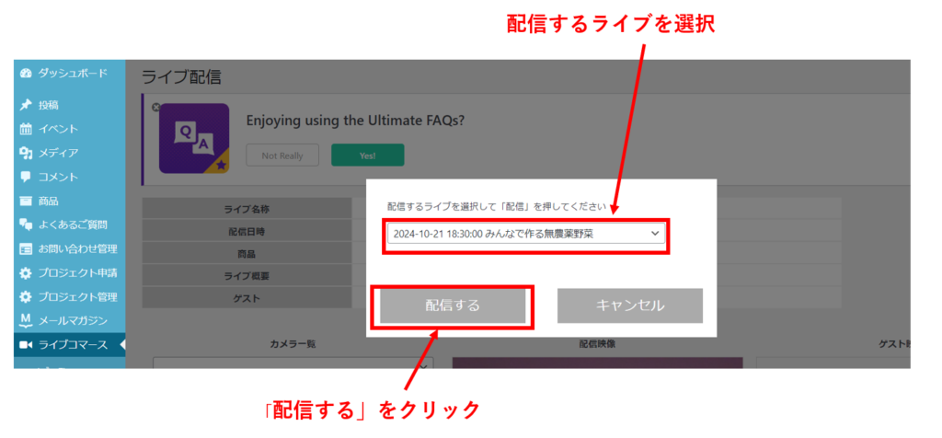
Task: Click the calendar icon beside イベント
Action: (26, 130)
